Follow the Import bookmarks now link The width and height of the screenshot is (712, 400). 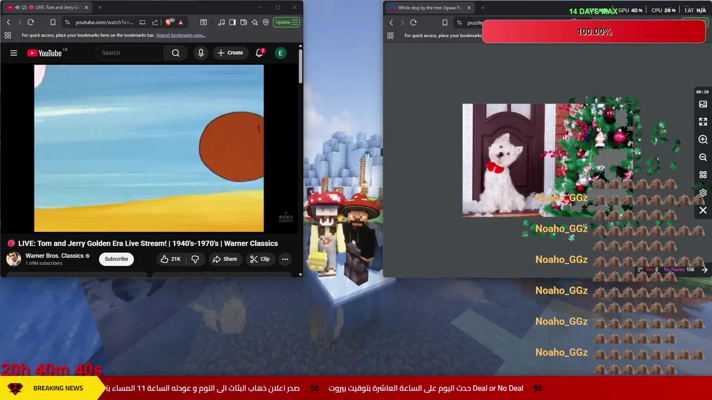(181, 35)
